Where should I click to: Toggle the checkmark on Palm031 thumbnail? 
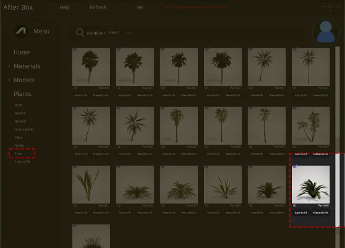(x=75, y=166)
